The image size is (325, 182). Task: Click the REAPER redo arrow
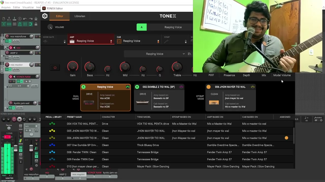(x=30, y=18)
